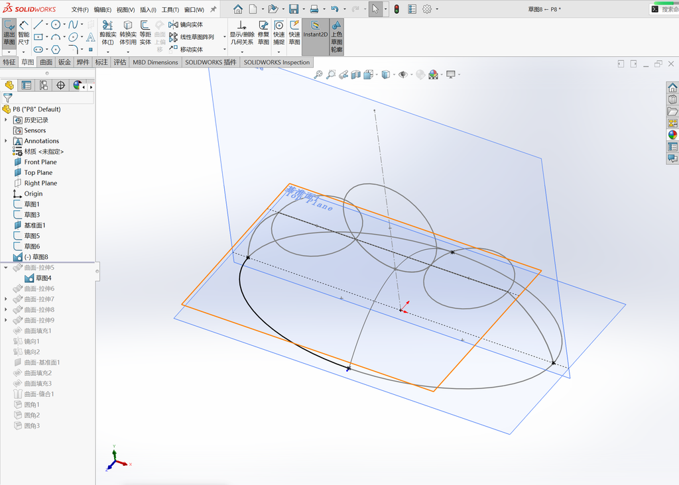Expand the 历史记录 (History) folder
Screen dimensions: 679x485
[x=5, y=120]
